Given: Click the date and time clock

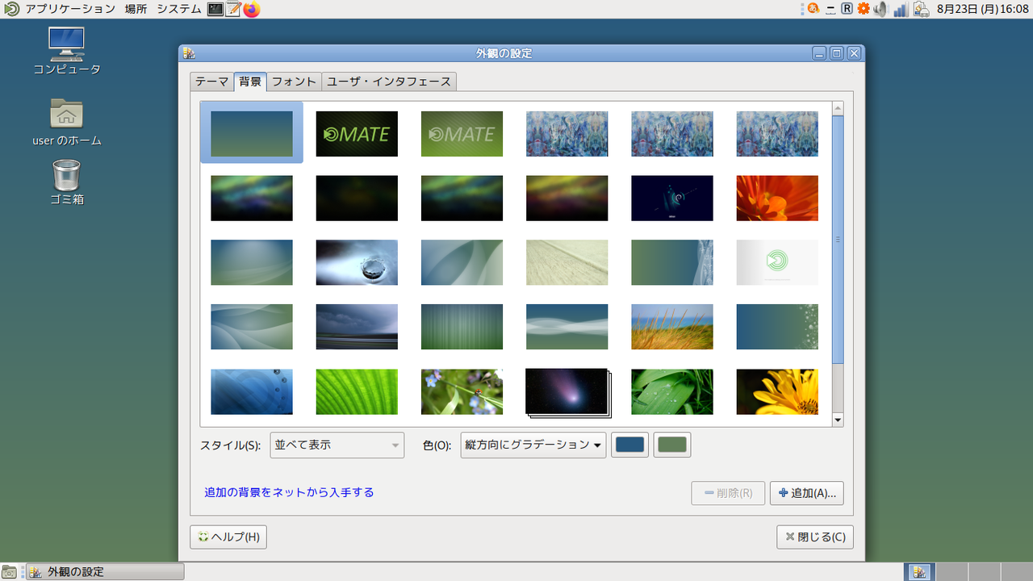Looking at the screenshot, I should point(983,9).
